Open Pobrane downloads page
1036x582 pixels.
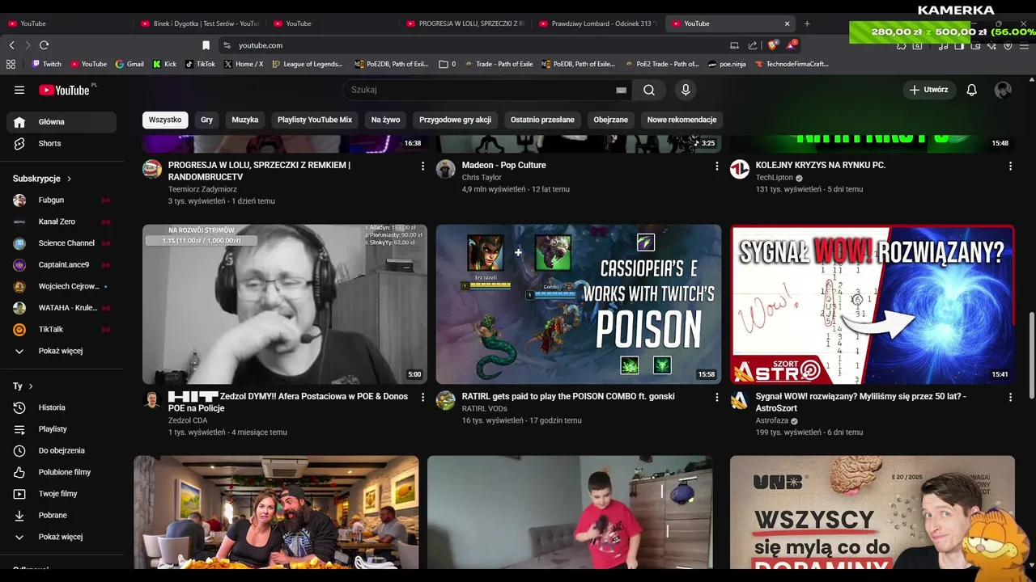(62, 515)
